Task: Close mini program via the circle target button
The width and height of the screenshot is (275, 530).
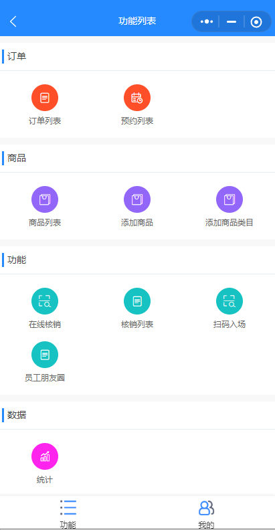Action: point(256,22)
